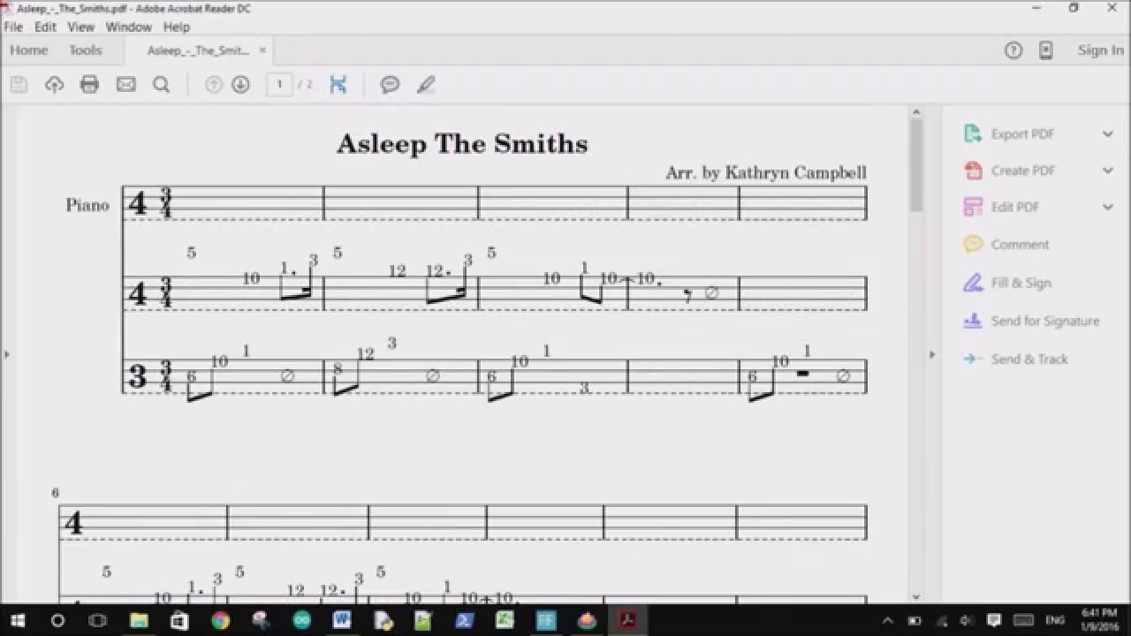This screenshot has width=1131, height=636.
Task: Select the highlight pen tool icon
Action: (x=426, y=85)
